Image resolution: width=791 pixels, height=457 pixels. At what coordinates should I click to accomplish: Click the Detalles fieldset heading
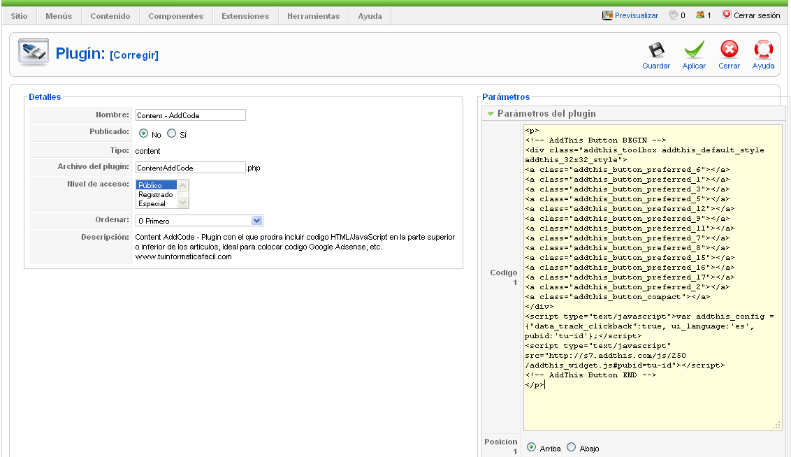(45, 97)
